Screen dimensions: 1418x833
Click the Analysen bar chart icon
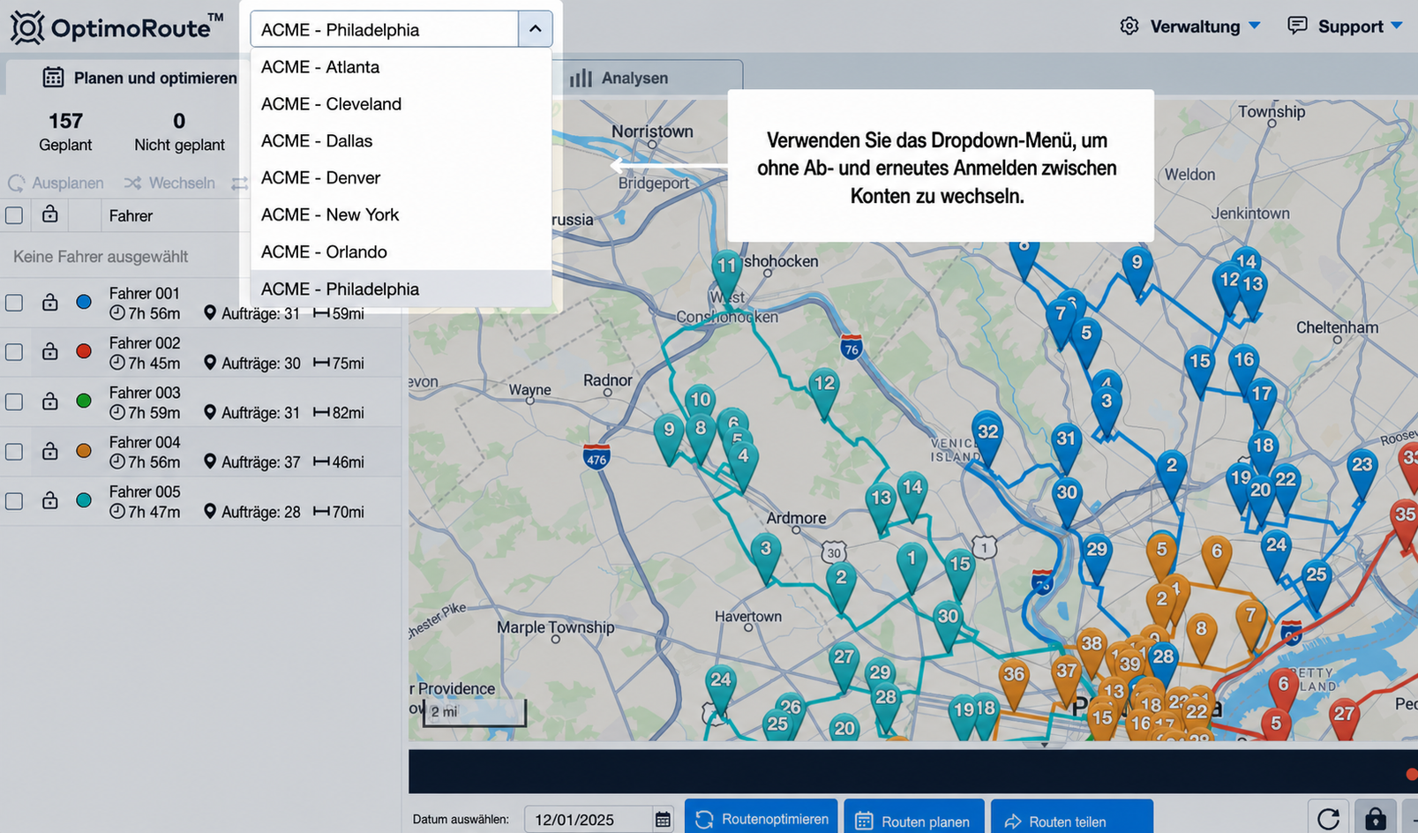(x=581, y=78)
